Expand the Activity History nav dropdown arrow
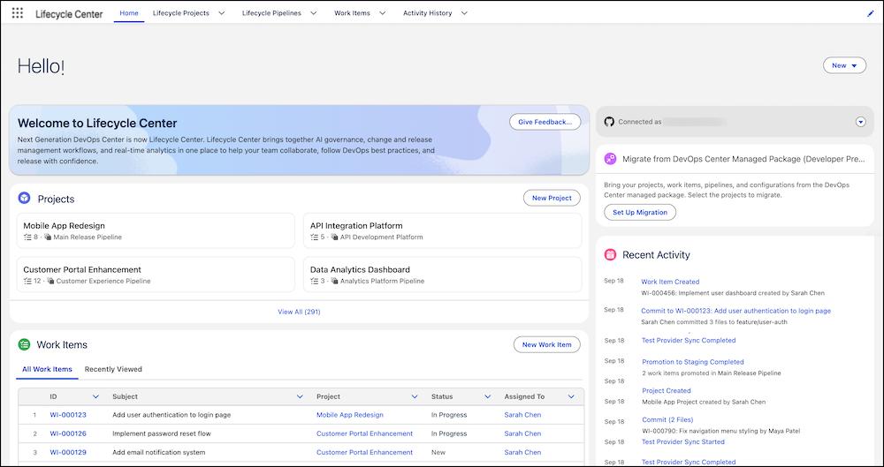The width and height of the screenshot is (884, 467). (x=465, y=13)
